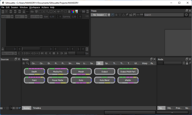Click the lightning bolt icon in Trees toolbar
The height and width of the screenshot is (115, 192).
click(x=127, y=15)
